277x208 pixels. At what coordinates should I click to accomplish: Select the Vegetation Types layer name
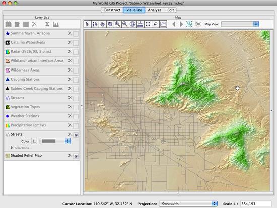point(25,107)
